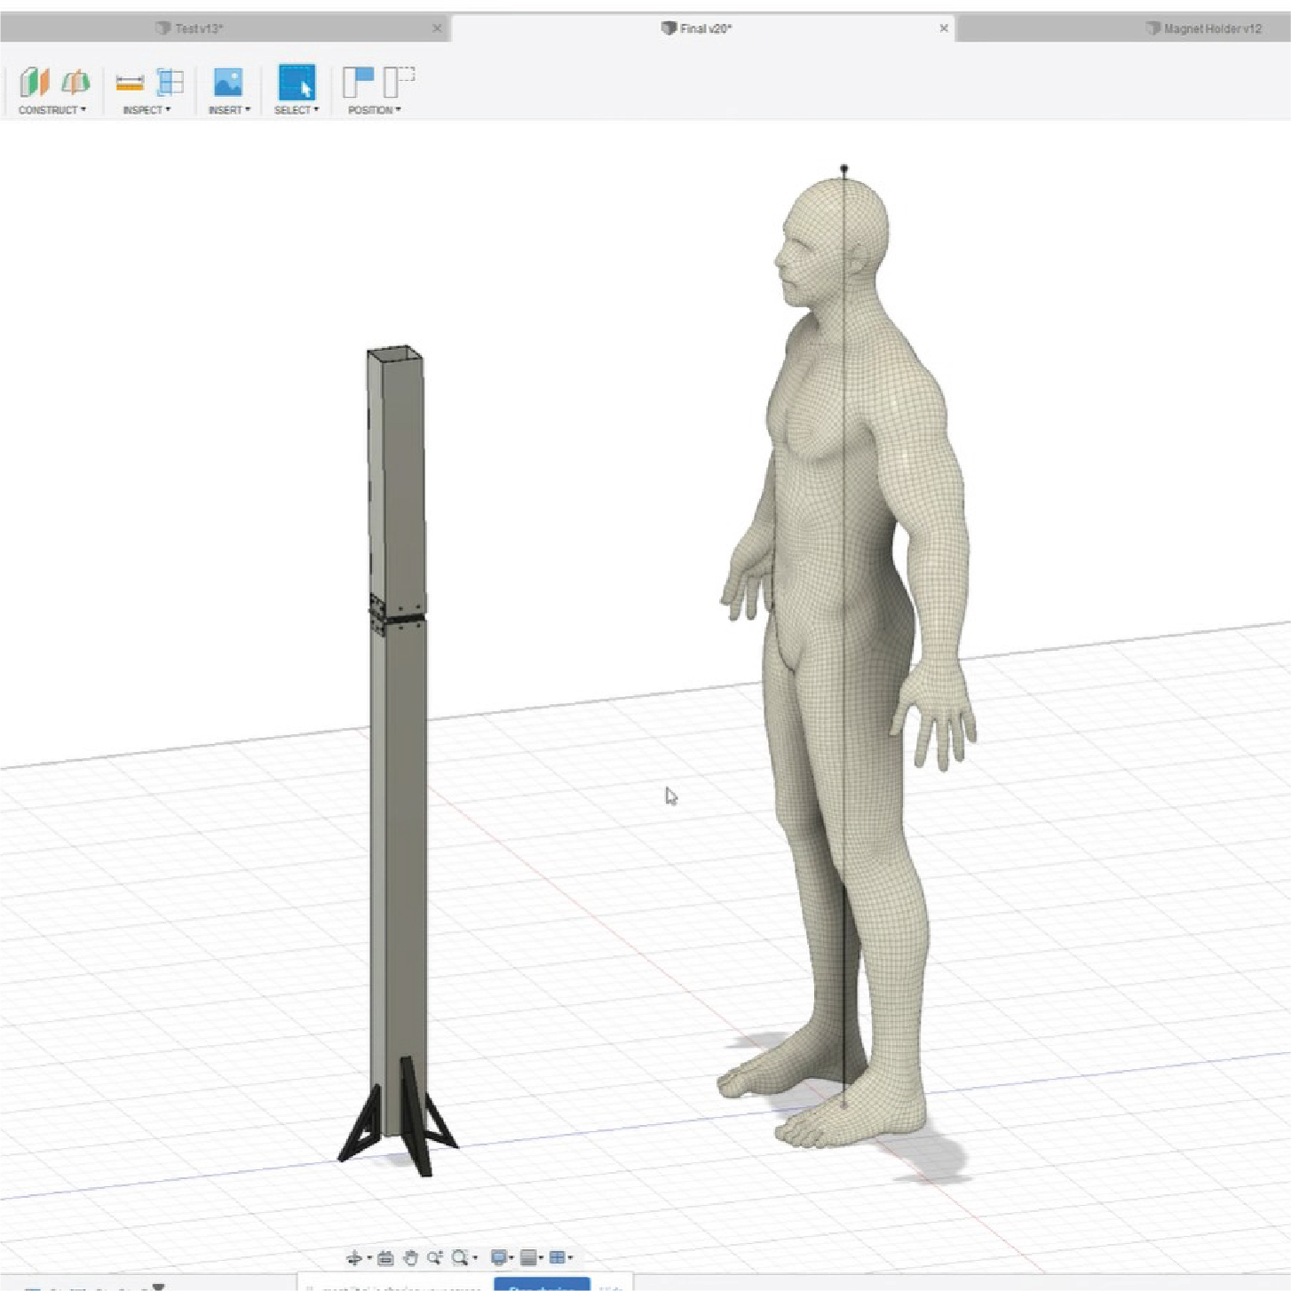Select the Measure tool icon

[130, 83]
